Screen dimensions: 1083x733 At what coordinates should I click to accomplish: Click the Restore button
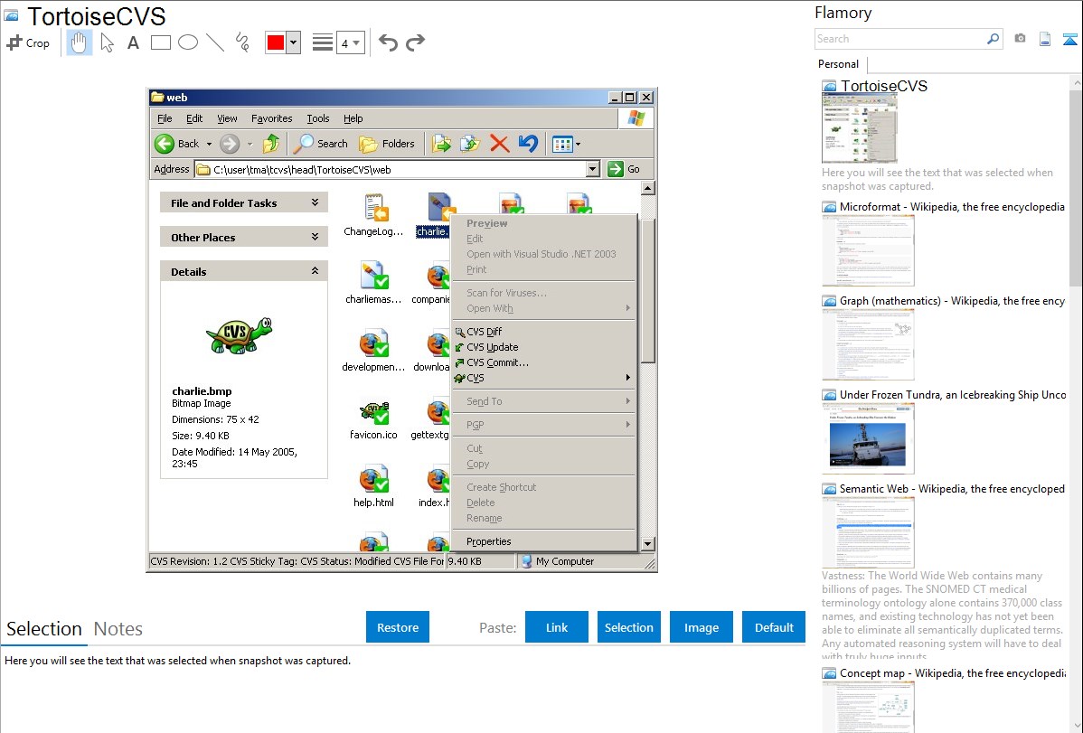coord(398,627)
